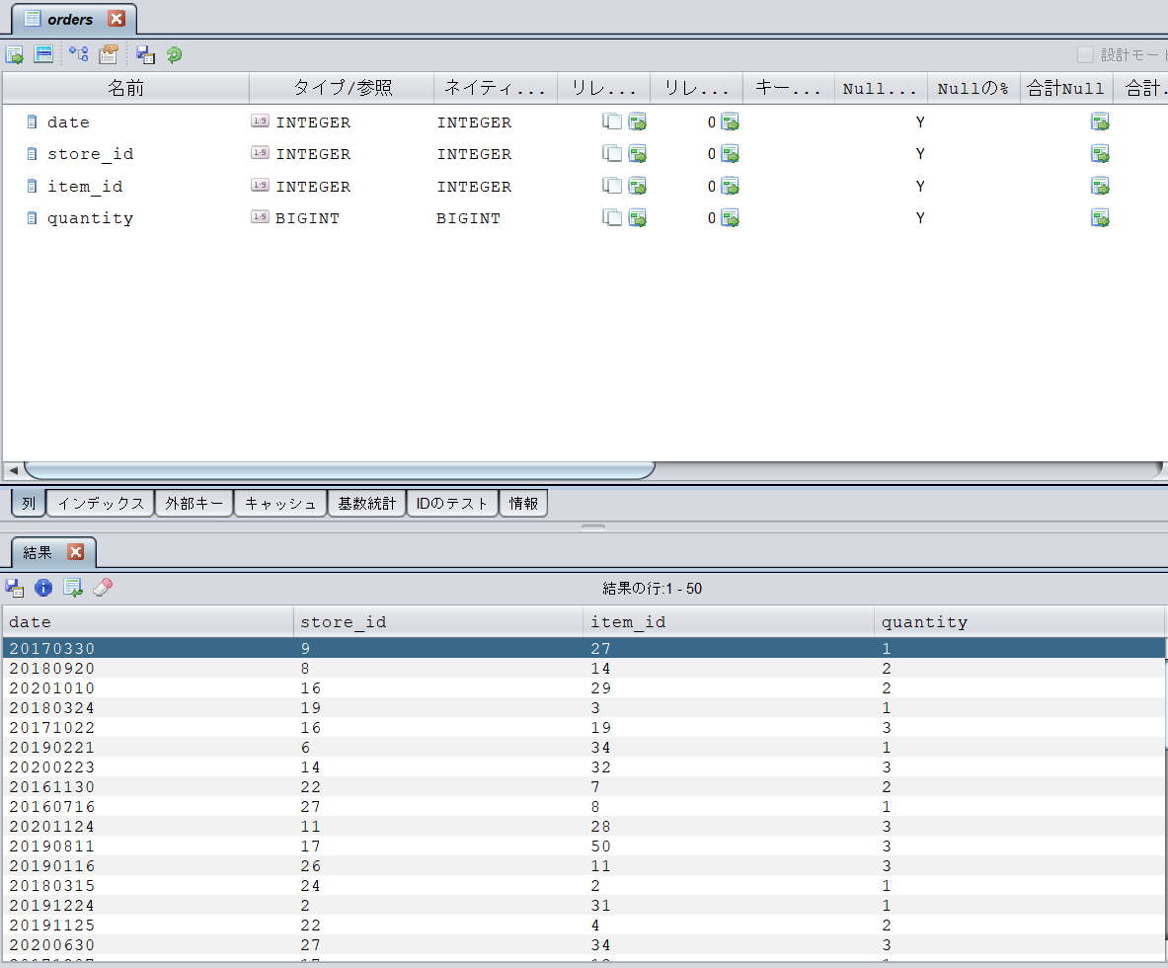1168x968 pixels.
Task: Click the 合計Null arrow icon in quantity row
Action: (x=1100, y=217)
